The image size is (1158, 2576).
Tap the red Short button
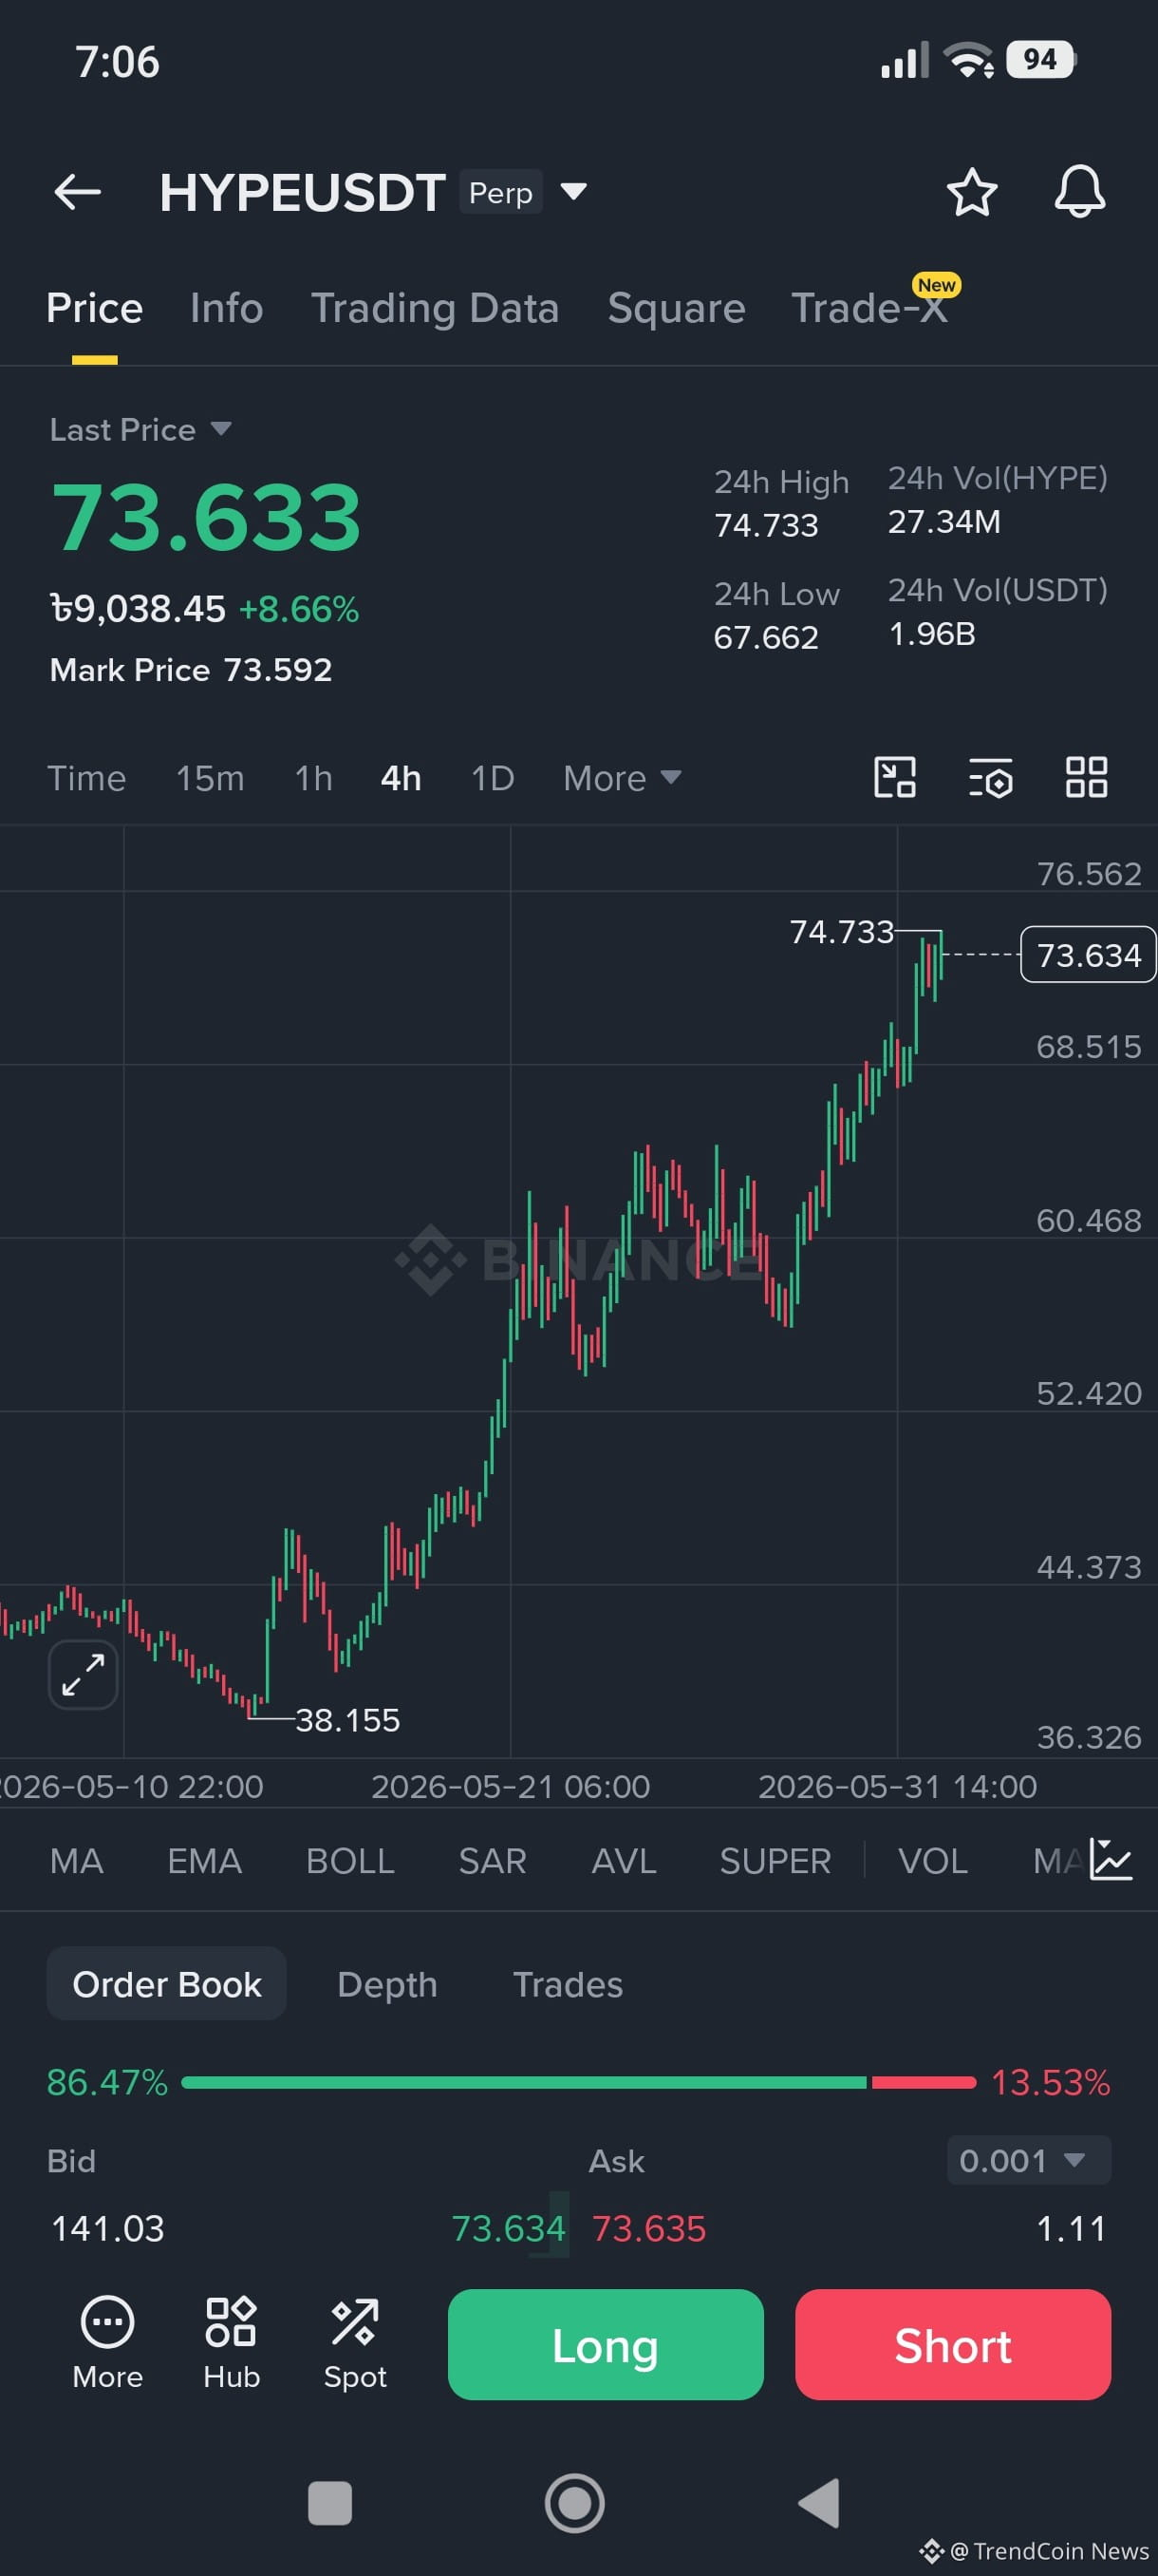point(952,2345)
